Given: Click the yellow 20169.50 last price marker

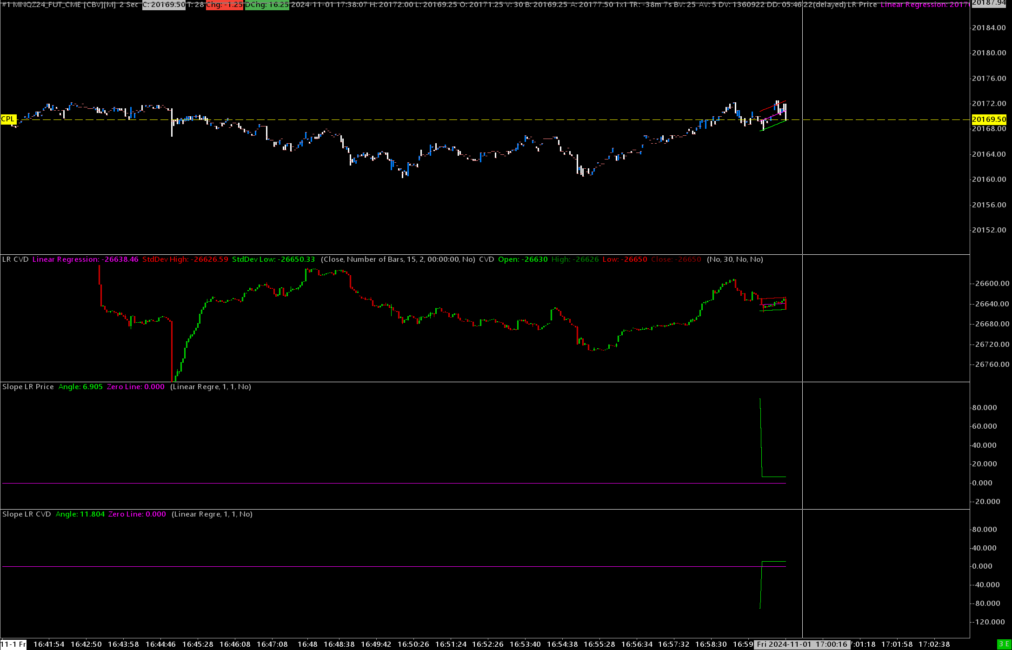Looking at the screenshot, I should click(x=989, y=119).
